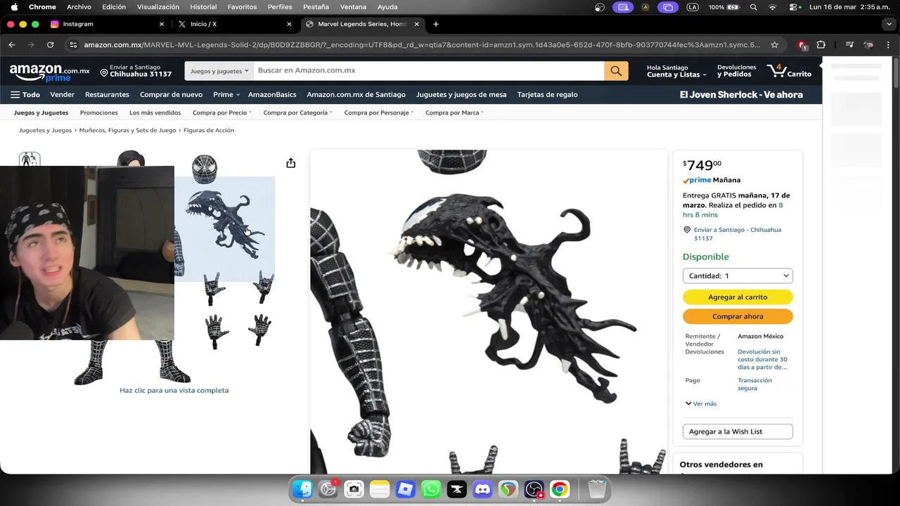The height and width of the screenshot is (506, 900).
Task: Click Comprar ahora button
Action: pos(738,317)
